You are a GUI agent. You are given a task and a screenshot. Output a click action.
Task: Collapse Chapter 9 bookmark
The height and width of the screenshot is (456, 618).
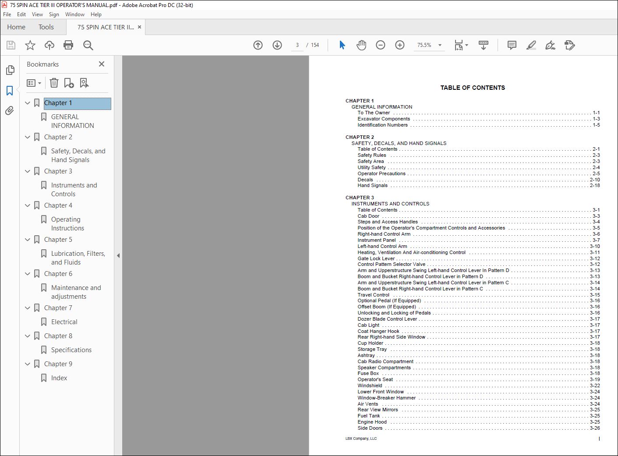(28, 364)
